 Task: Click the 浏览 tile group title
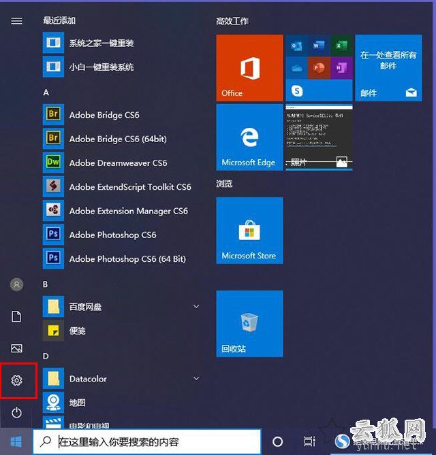point(224,184)
